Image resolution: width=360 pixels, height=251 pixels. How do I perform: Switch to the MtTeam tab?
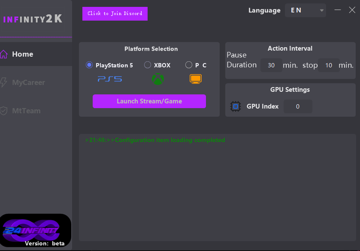click(26, 111)
